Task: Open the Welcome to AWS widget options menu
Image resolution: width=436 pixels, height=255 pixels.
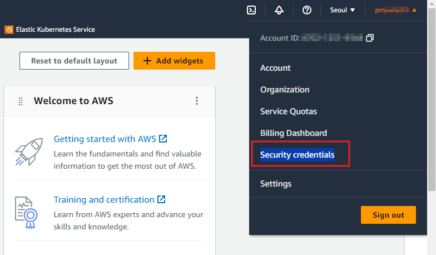Action: (197, 101)
